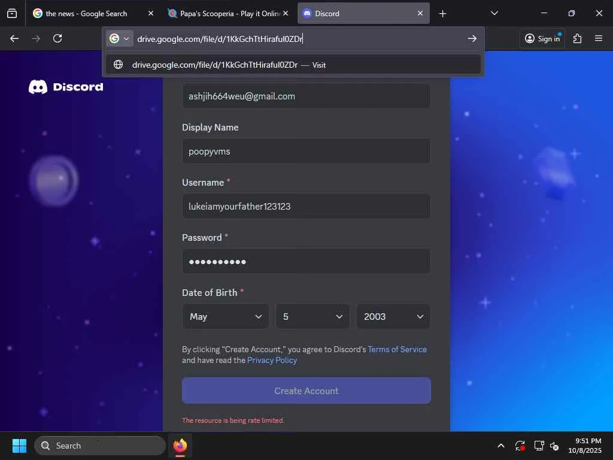Image resolution: width=613 pixels, height=460 pixels.
Task: Click the rate limited error message
Action: 233,420
